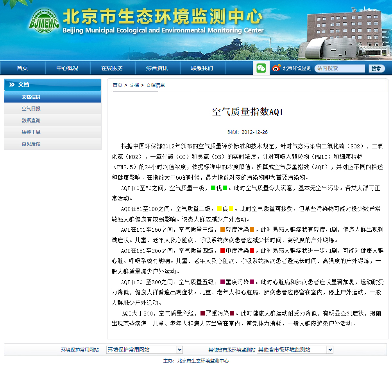Click the 北京环境监测 Weibo link text
The image size is (392, 366).
point(297,68)
